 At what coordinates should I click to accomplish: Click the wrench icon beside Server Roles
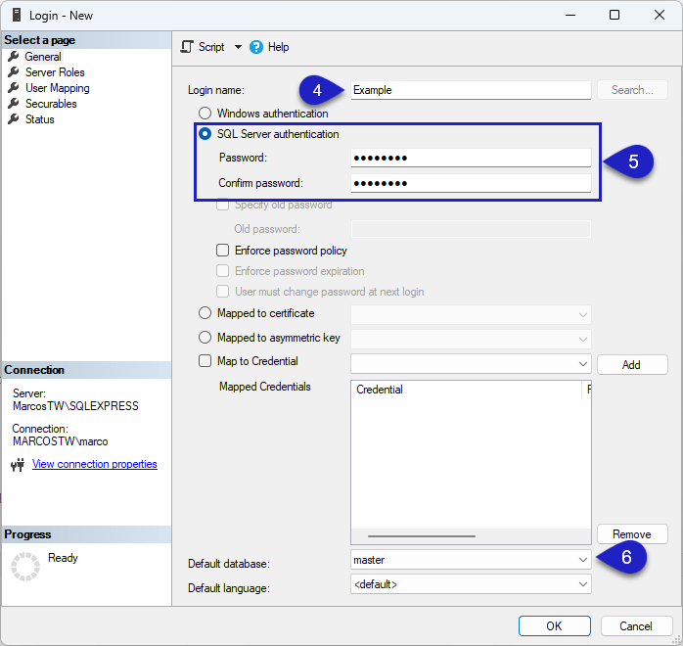click(x=14, y=72)
